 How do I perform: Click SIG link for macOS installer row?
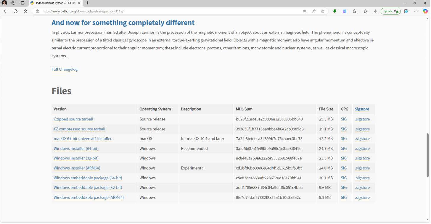tap(343, 138)
